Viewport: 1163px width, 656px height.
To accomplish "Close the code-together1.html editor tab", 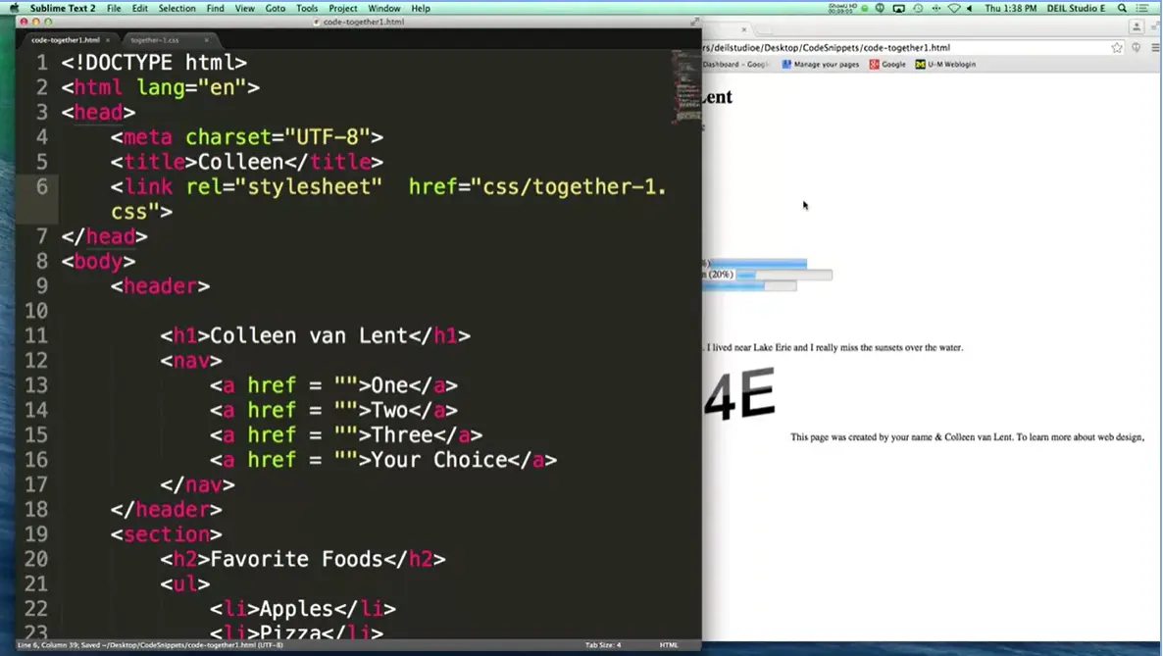I will 108,40.
